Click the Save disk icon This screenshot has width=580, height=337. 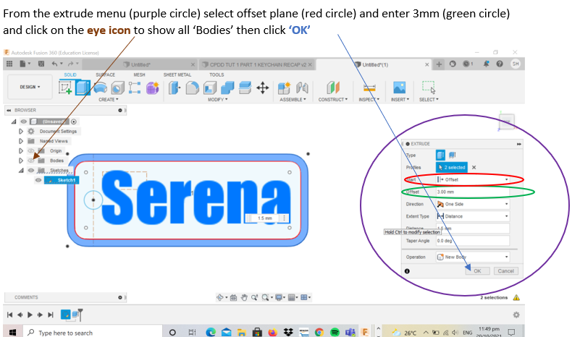pyautogui.click(x=41, y=64)
